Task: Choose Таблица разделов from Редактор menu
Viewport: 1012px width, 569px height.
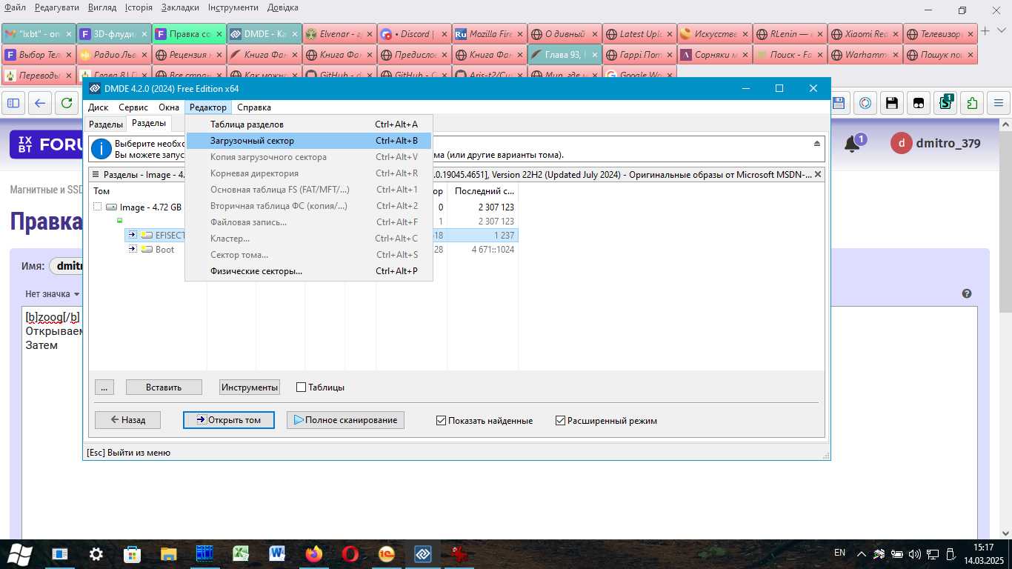Action: pos(247,124)
